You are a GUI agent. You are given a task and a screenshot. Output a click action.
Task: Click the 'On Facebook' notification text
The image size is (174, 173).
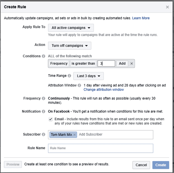pyautogui.click(x=59, y=111)
